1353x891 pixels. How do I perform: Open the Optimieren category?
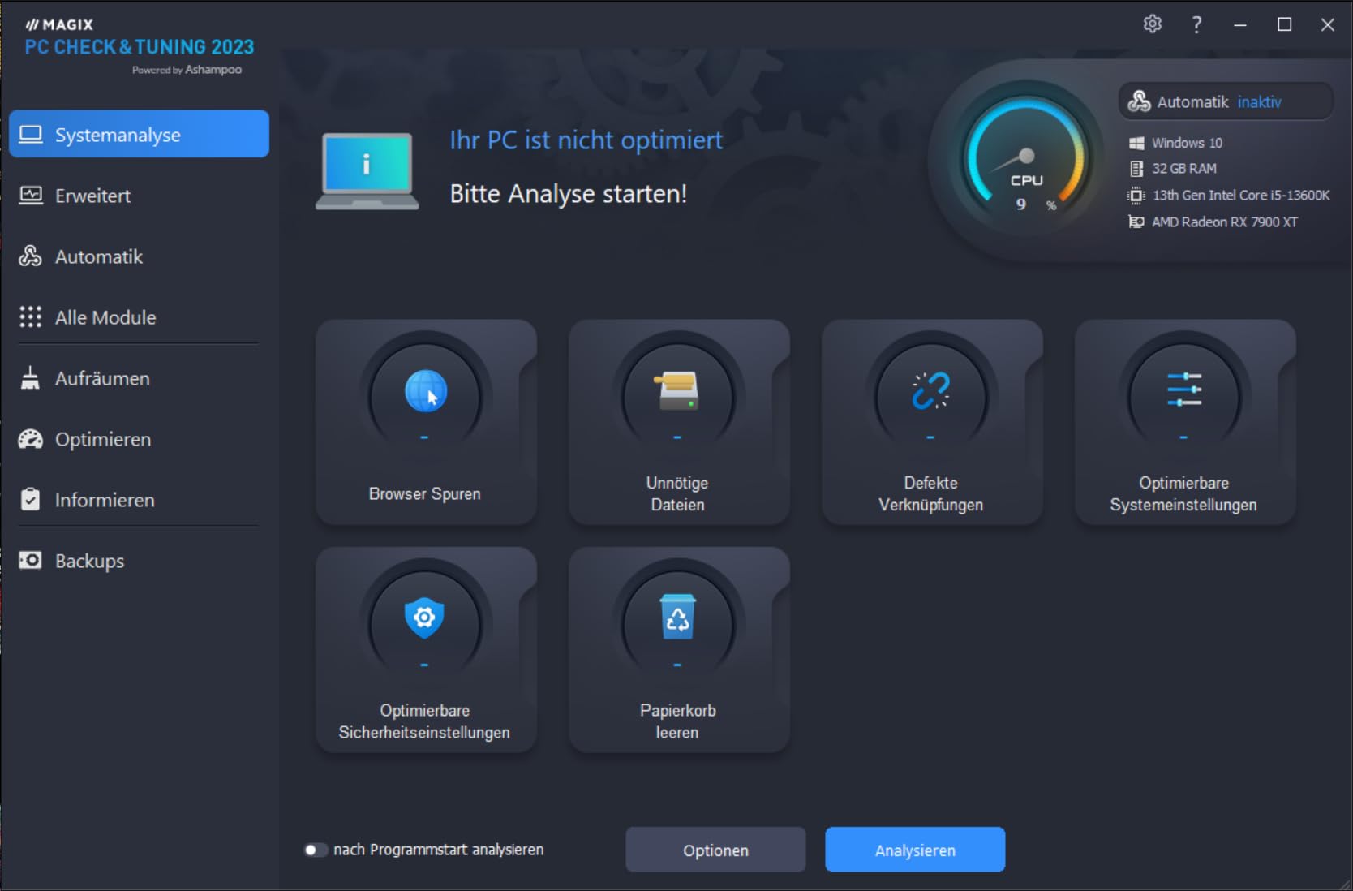139,439
